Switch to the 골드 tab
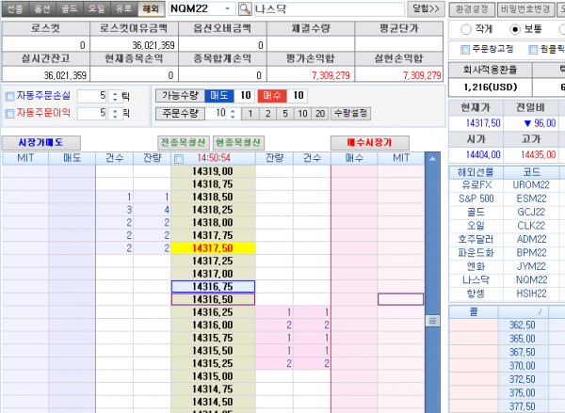The height and width of the screenshot is (413, 565). [x=70, y=8]
